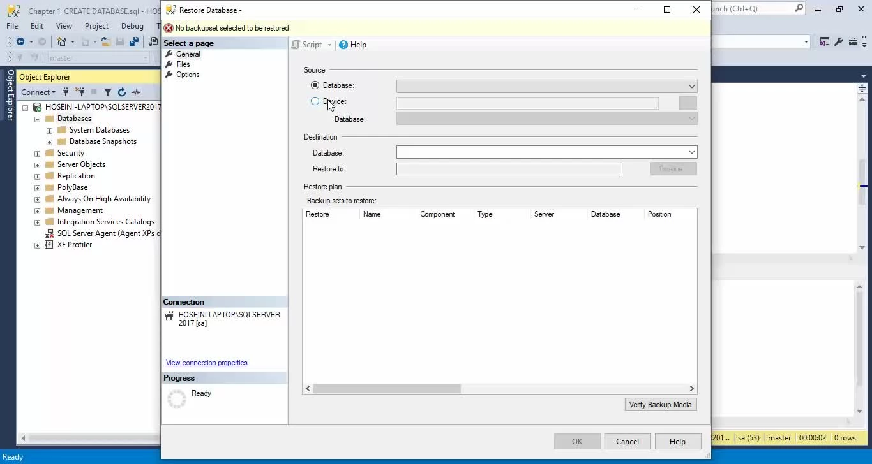Click the Open File toolbar icon
The image size is (872, 464).
point(106,41)
